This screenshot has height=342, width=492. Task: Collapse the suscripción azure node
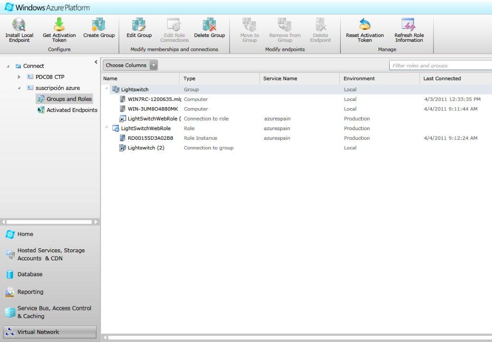pyautogui.click(x=19, y=88)
